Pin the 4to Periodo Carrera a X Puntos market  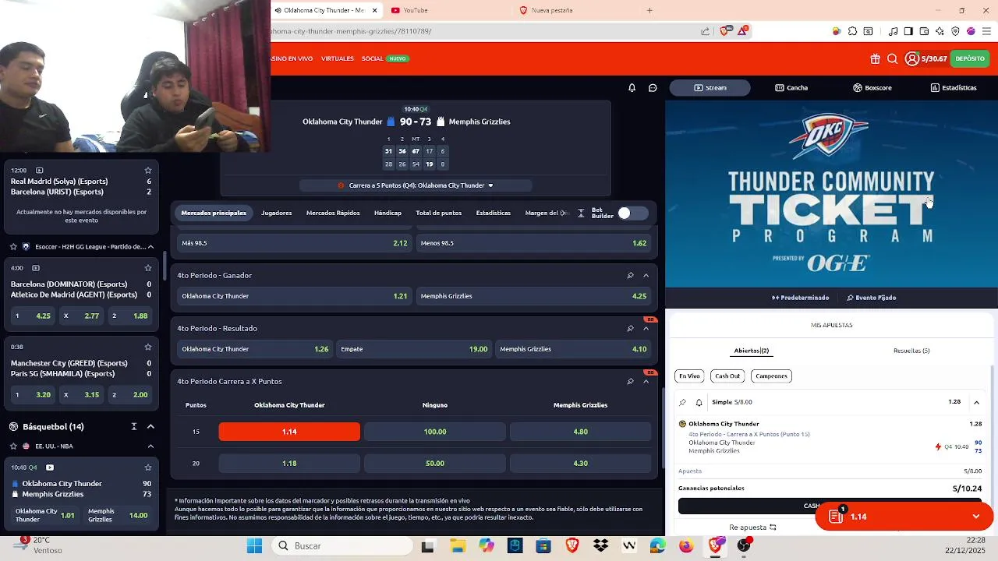click(x=630, y=381)
